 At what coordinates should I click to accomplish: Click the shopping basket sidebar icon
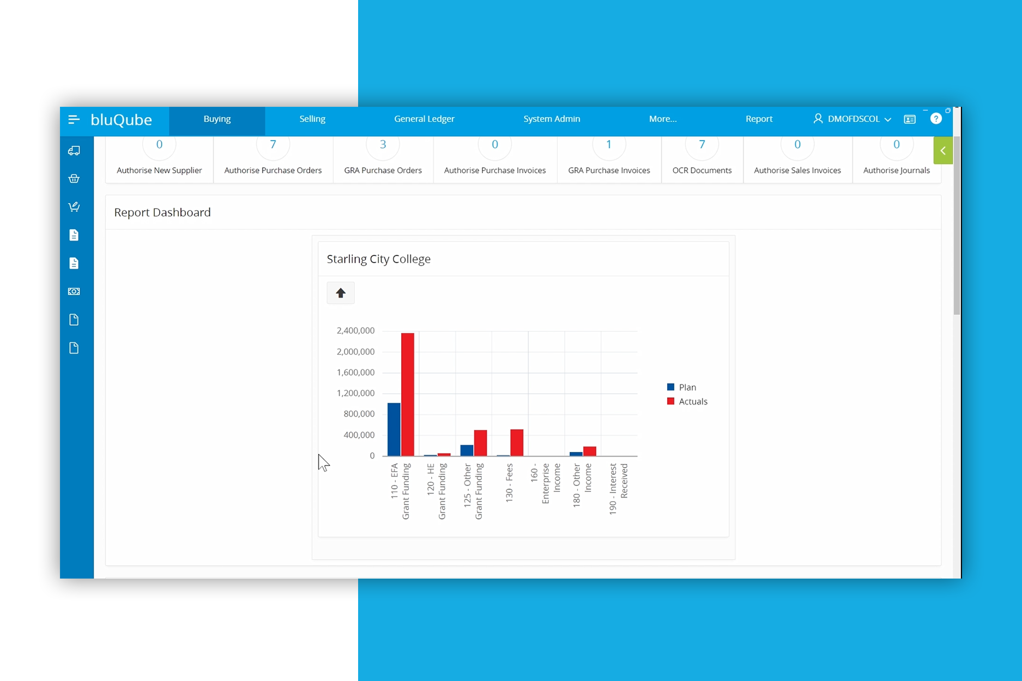(74, 179)
